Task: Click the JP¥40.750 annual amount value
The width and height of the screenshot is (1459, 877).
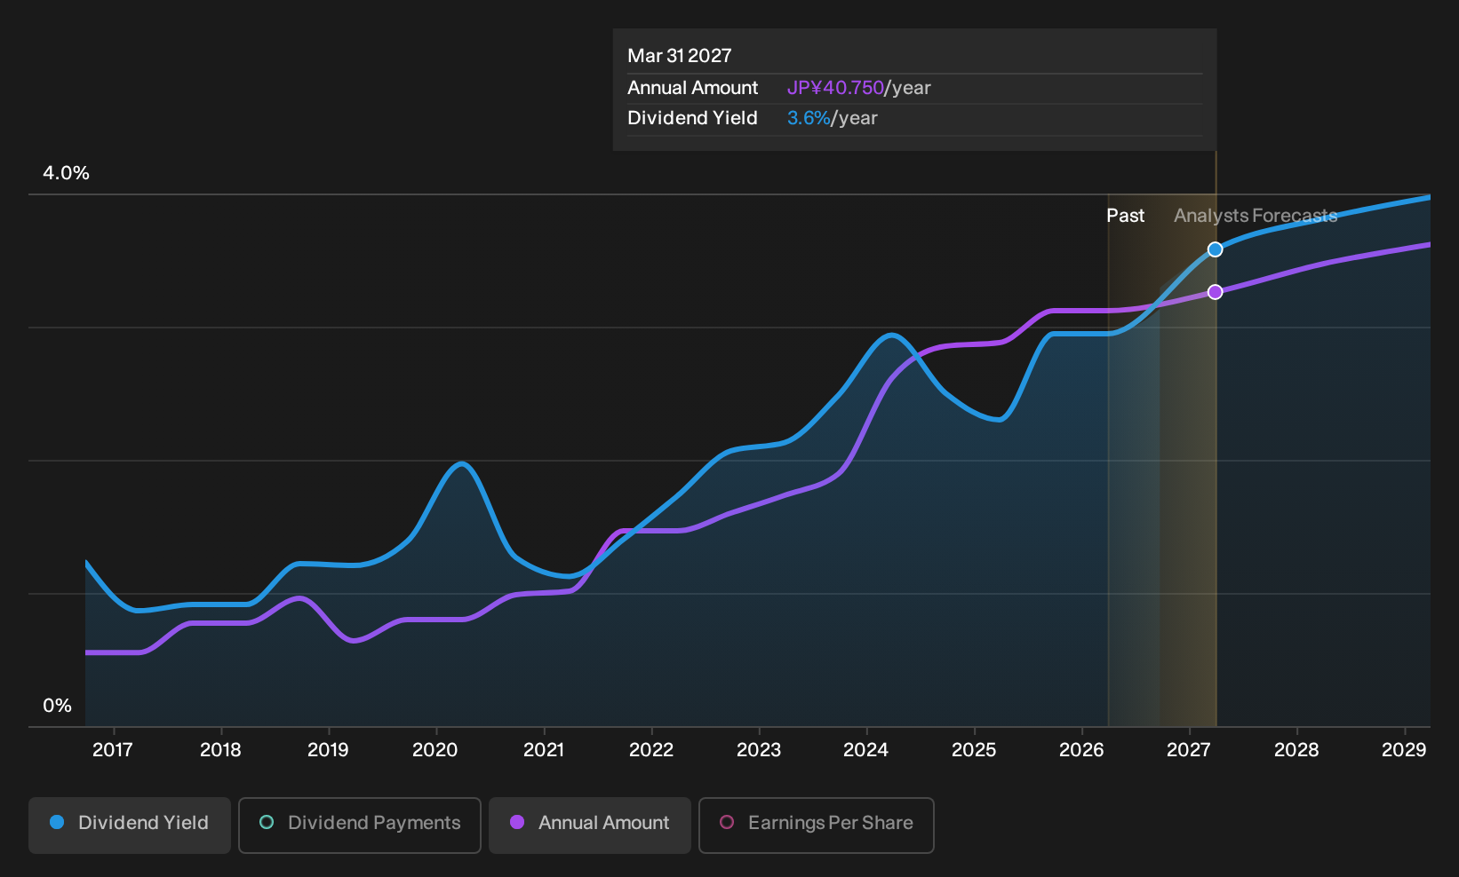Action: (x=835, y=88)
